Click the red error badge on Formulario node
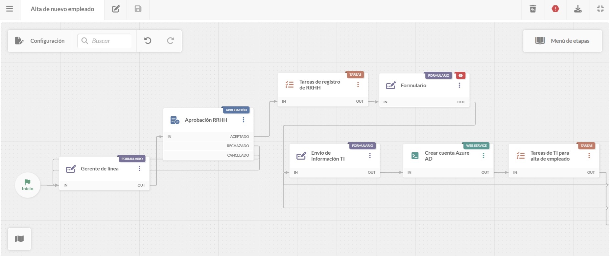 tap(460, 76)
